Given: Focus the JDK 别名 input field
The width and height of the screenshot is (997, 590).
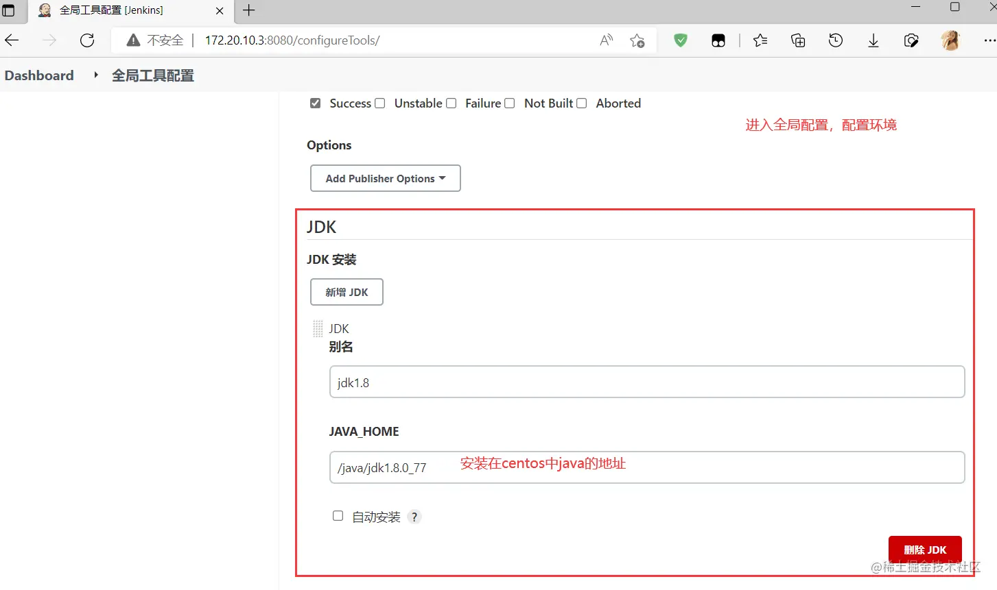Looking at the screenshot, I should point(647,382).
